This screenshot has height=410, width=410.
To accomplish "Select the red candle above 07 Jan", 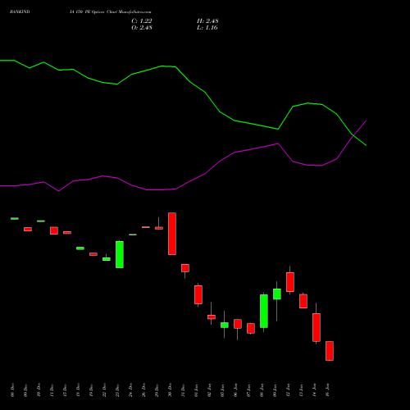I will [251, 328].
